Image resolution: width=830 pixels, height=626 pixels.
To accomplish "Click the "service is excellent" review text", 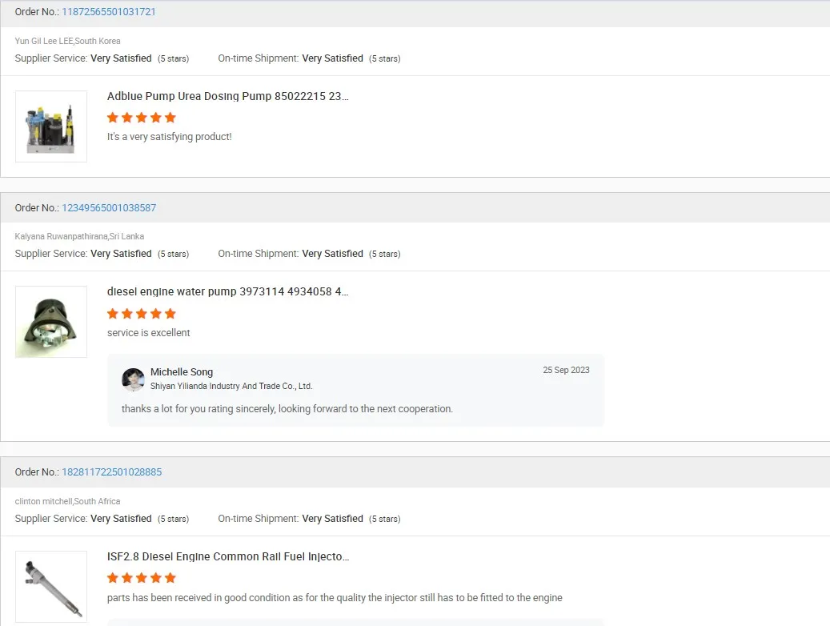I will [x=149, y=333].
